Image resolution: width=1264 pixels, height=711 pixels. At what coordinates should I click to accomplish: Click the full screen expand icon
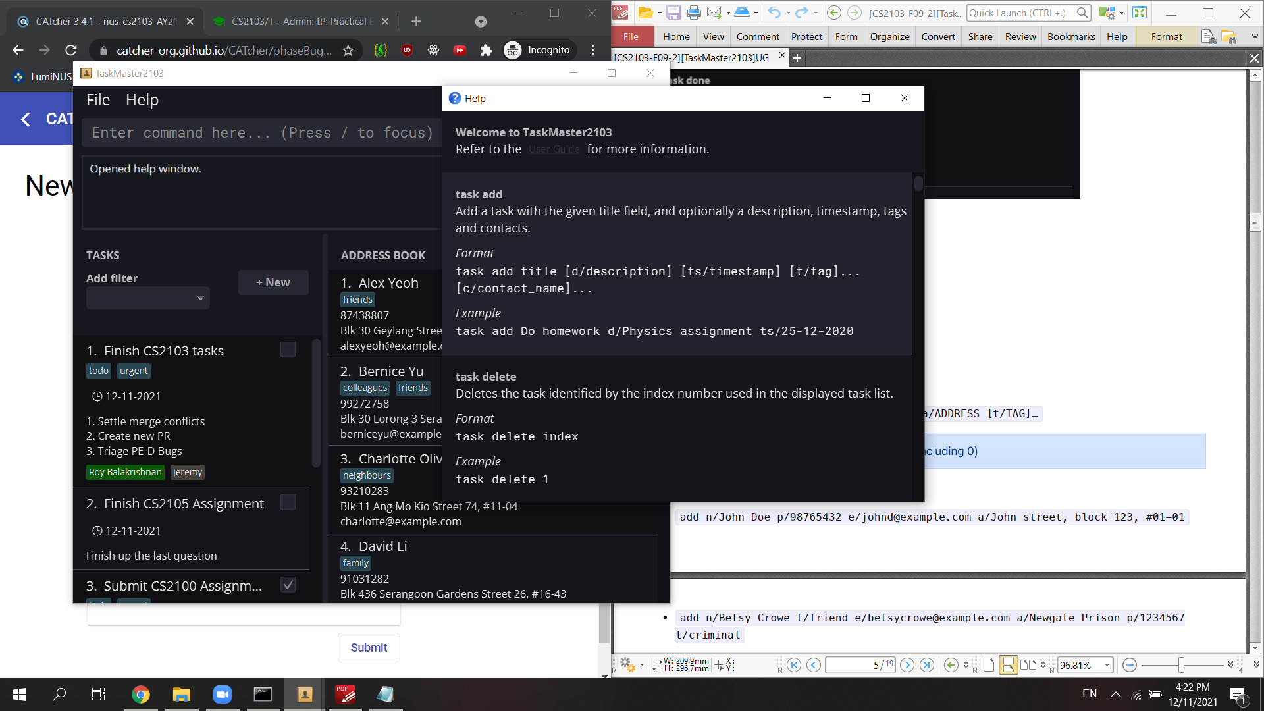pyautogui.click(x=1140, y=13)
